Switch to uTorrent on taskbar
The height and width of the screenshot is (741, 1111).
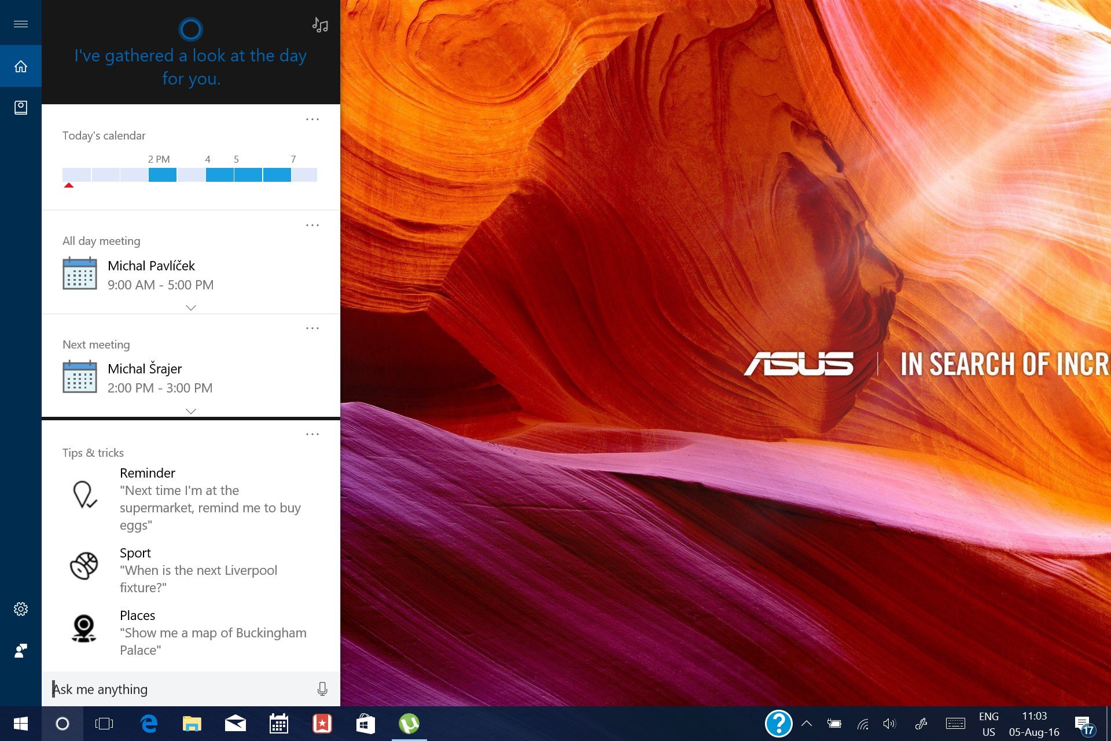click(409, 724)
